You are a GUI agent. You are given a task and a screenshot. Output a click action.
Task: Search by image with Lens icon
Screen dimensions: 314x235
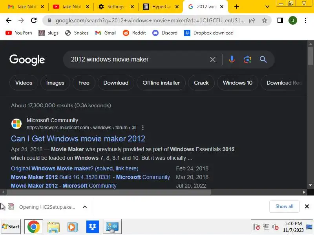point(248,60)
